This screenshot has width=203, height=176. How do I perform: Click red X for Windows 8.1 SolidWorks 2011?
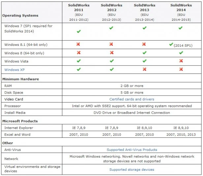coord(79,44)
